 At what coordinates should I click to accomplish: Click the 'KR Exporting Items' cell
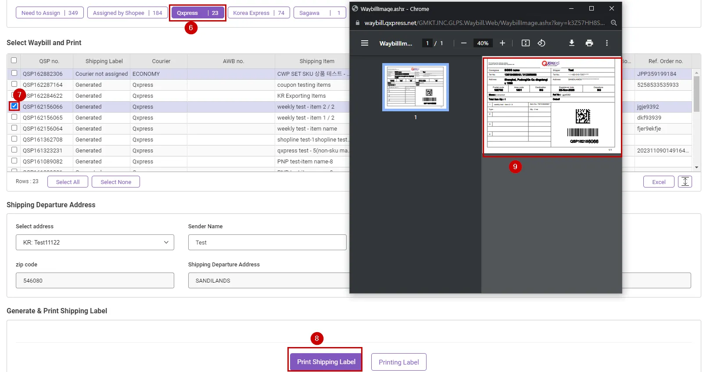[312, 96]
